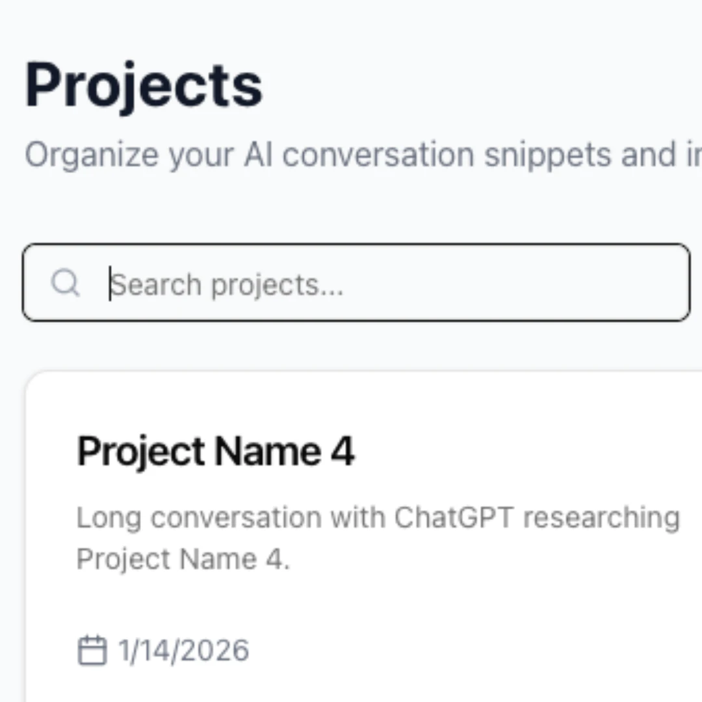Screen dimensions: 702x702
Task: Select the Project Name 4 title link
Action: pyautogui.click(x=216, y=450)
